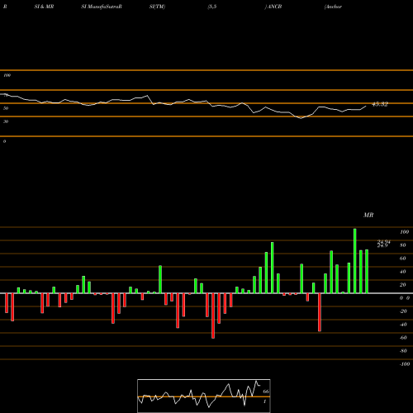Select the tallest green MR bar
The height and width of the screenshot is (413, 413).
click(x=355, y=261)
